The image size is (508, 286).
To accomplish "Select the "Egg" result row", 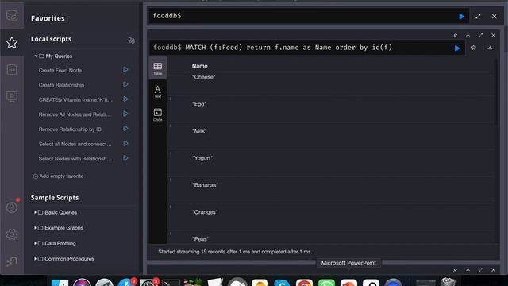I will (330, 108).
